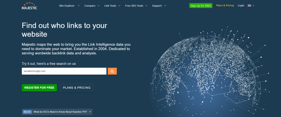
Task: Expand the chevron beside Free SEO Tools
Action: 147,6
